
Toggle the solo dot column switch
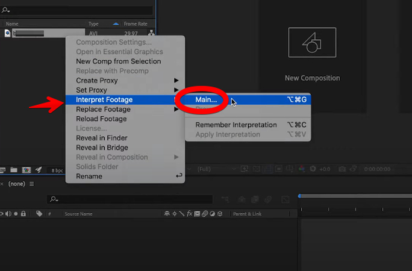point(16,214)
